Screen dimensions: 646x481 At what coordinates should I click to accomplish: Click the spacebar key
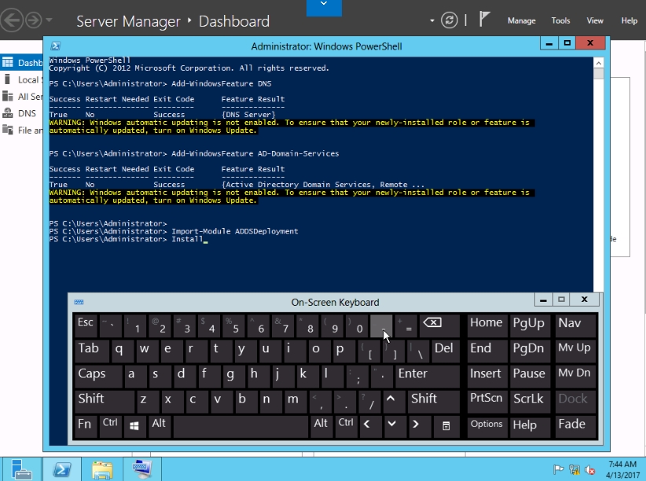click(240, 426)
